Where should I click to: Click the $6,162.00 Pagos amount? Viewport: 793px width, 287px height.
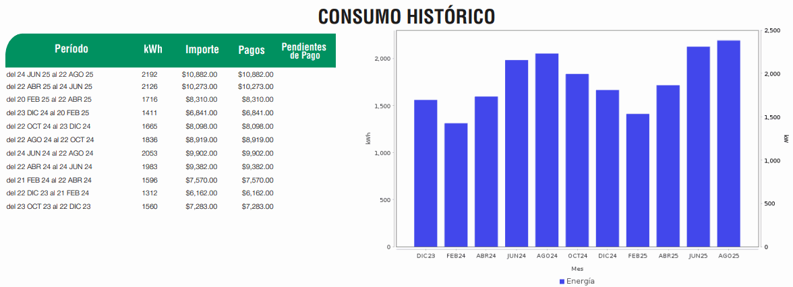(258, 193)
